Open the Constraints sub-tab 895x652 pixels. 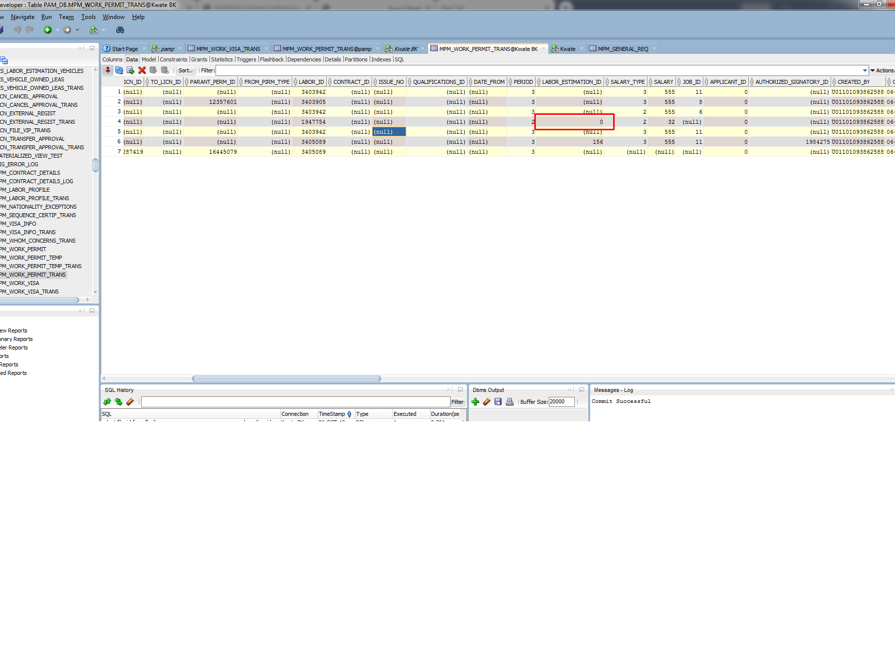pos(174,59)
